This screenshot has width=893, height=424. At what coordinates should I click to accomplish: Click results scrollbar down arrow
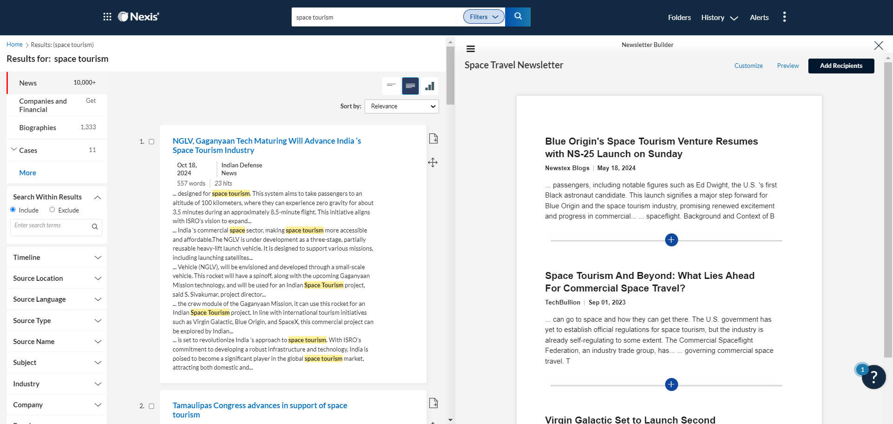[x=450, y=420]
